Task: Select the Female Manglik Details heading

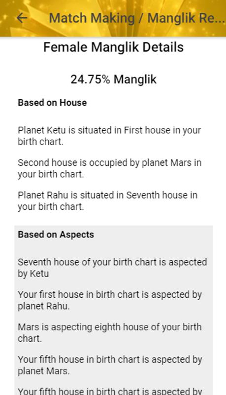Action: pos(114,47)
